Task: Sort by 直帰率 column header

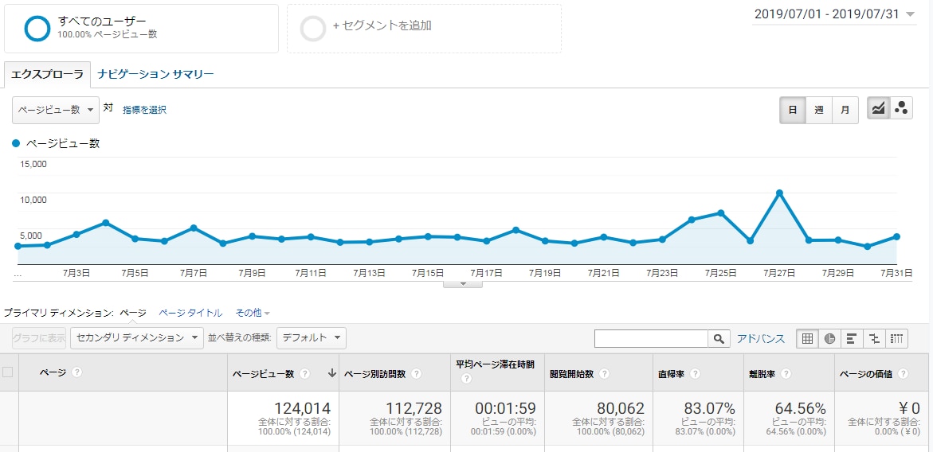Action: tap(671, 373)
